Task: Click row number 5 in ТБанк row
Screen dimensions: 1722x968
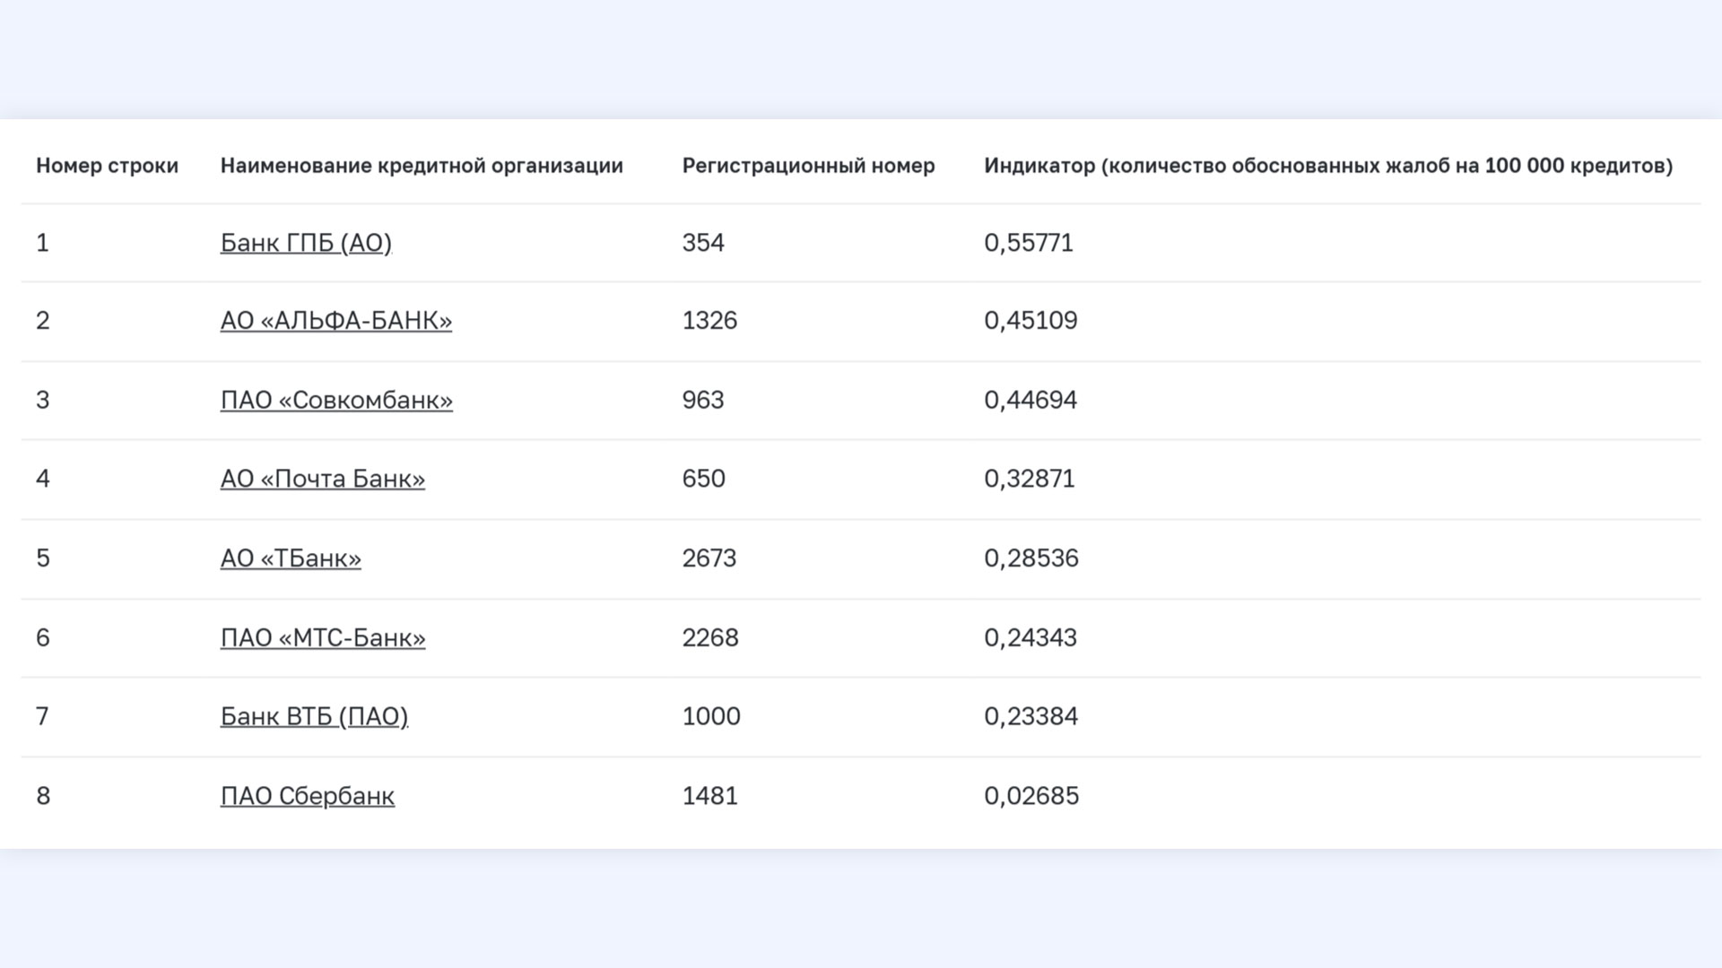Action: pyautogui.click(x=42, y=558)
